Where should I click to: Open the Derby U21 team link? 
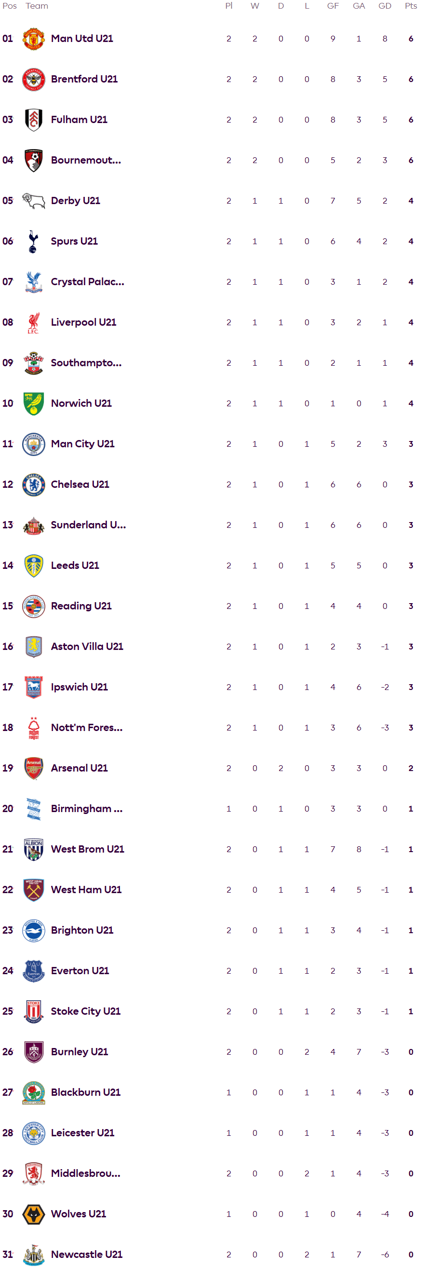pos(75,201)
